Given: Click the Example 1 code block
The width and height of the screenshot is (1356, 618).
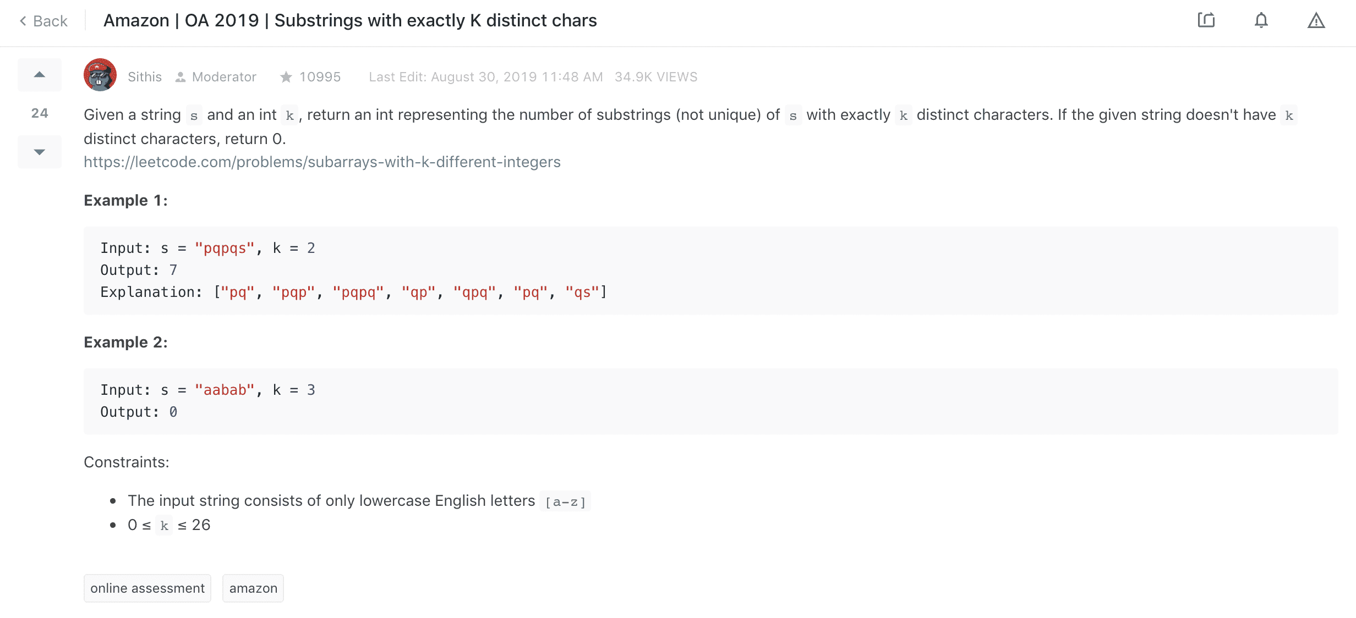Looking at the screenshot, I should (710, 270).
